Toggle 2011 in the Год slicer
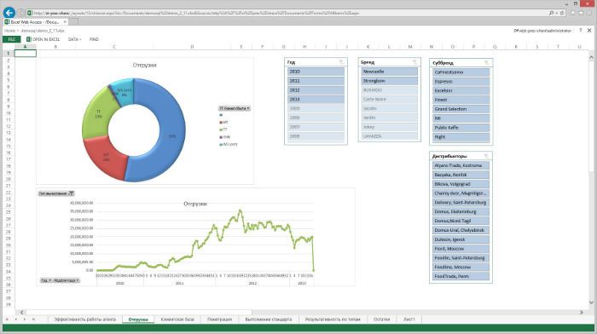 (316, 81)
